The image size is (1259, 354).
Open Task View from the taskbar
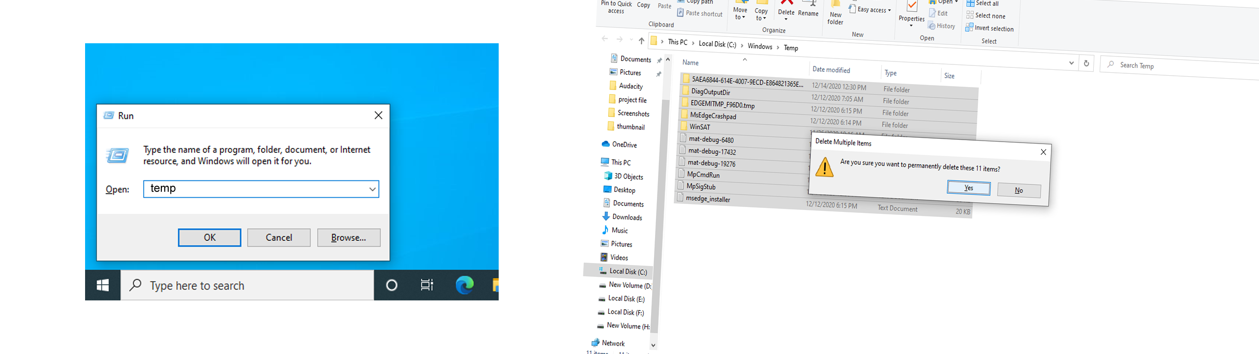(427, 285)
